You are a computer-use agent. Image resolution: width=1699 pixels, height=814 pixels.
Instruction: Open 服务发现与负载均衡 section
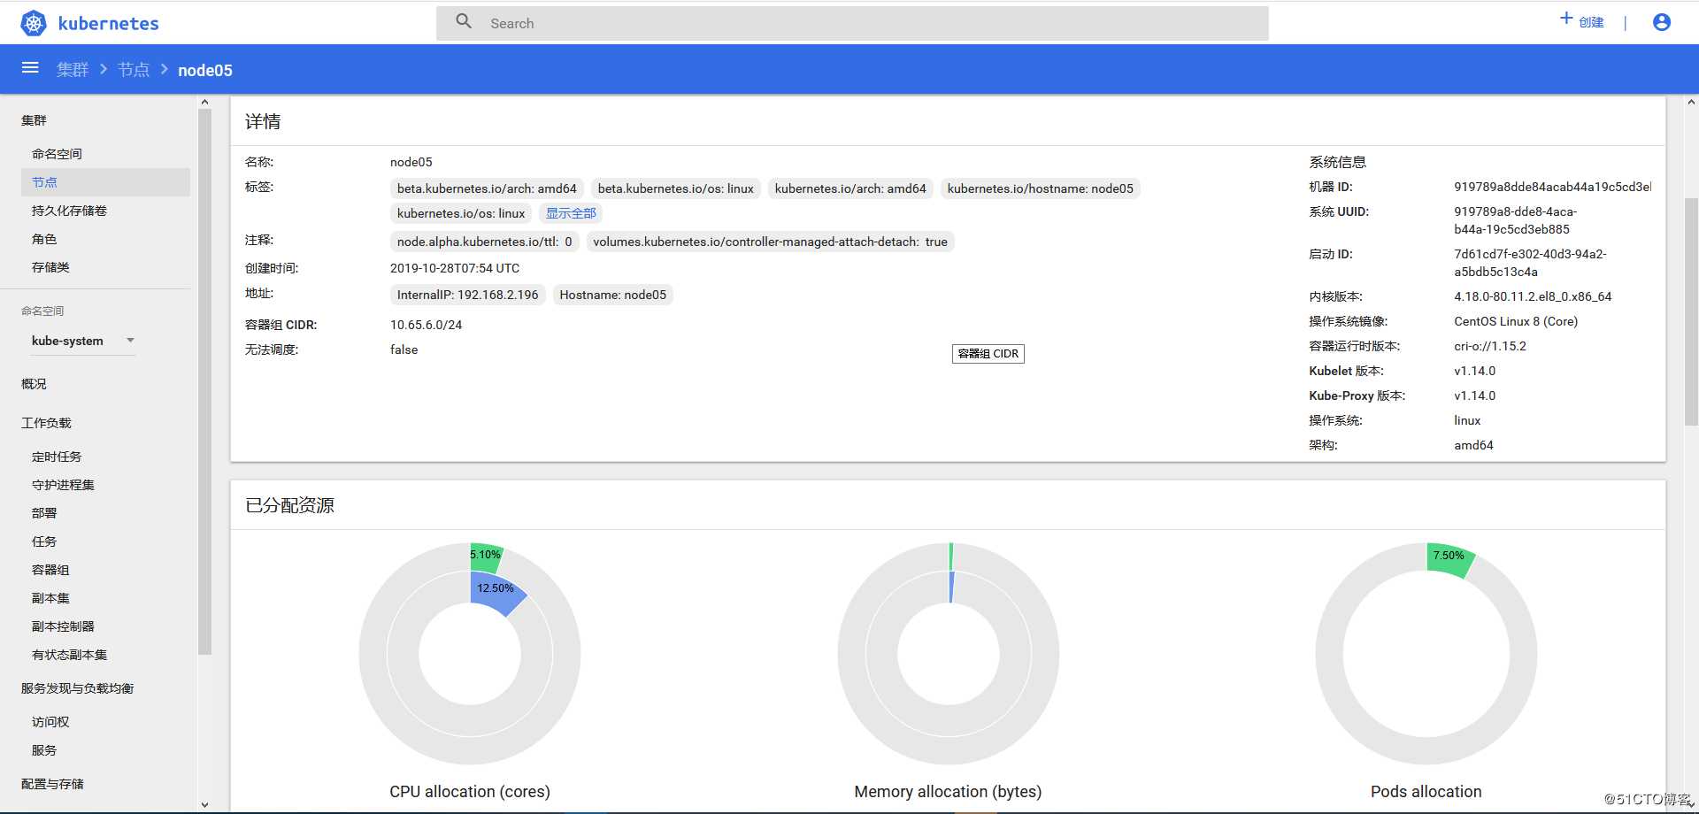point(77,688)
